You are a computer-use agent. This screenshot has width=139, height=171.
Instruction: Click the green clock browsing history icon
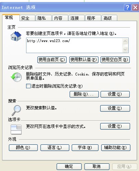16,77
